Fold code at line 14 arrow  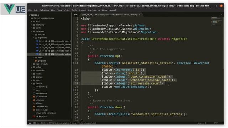(x=74, y=63)
